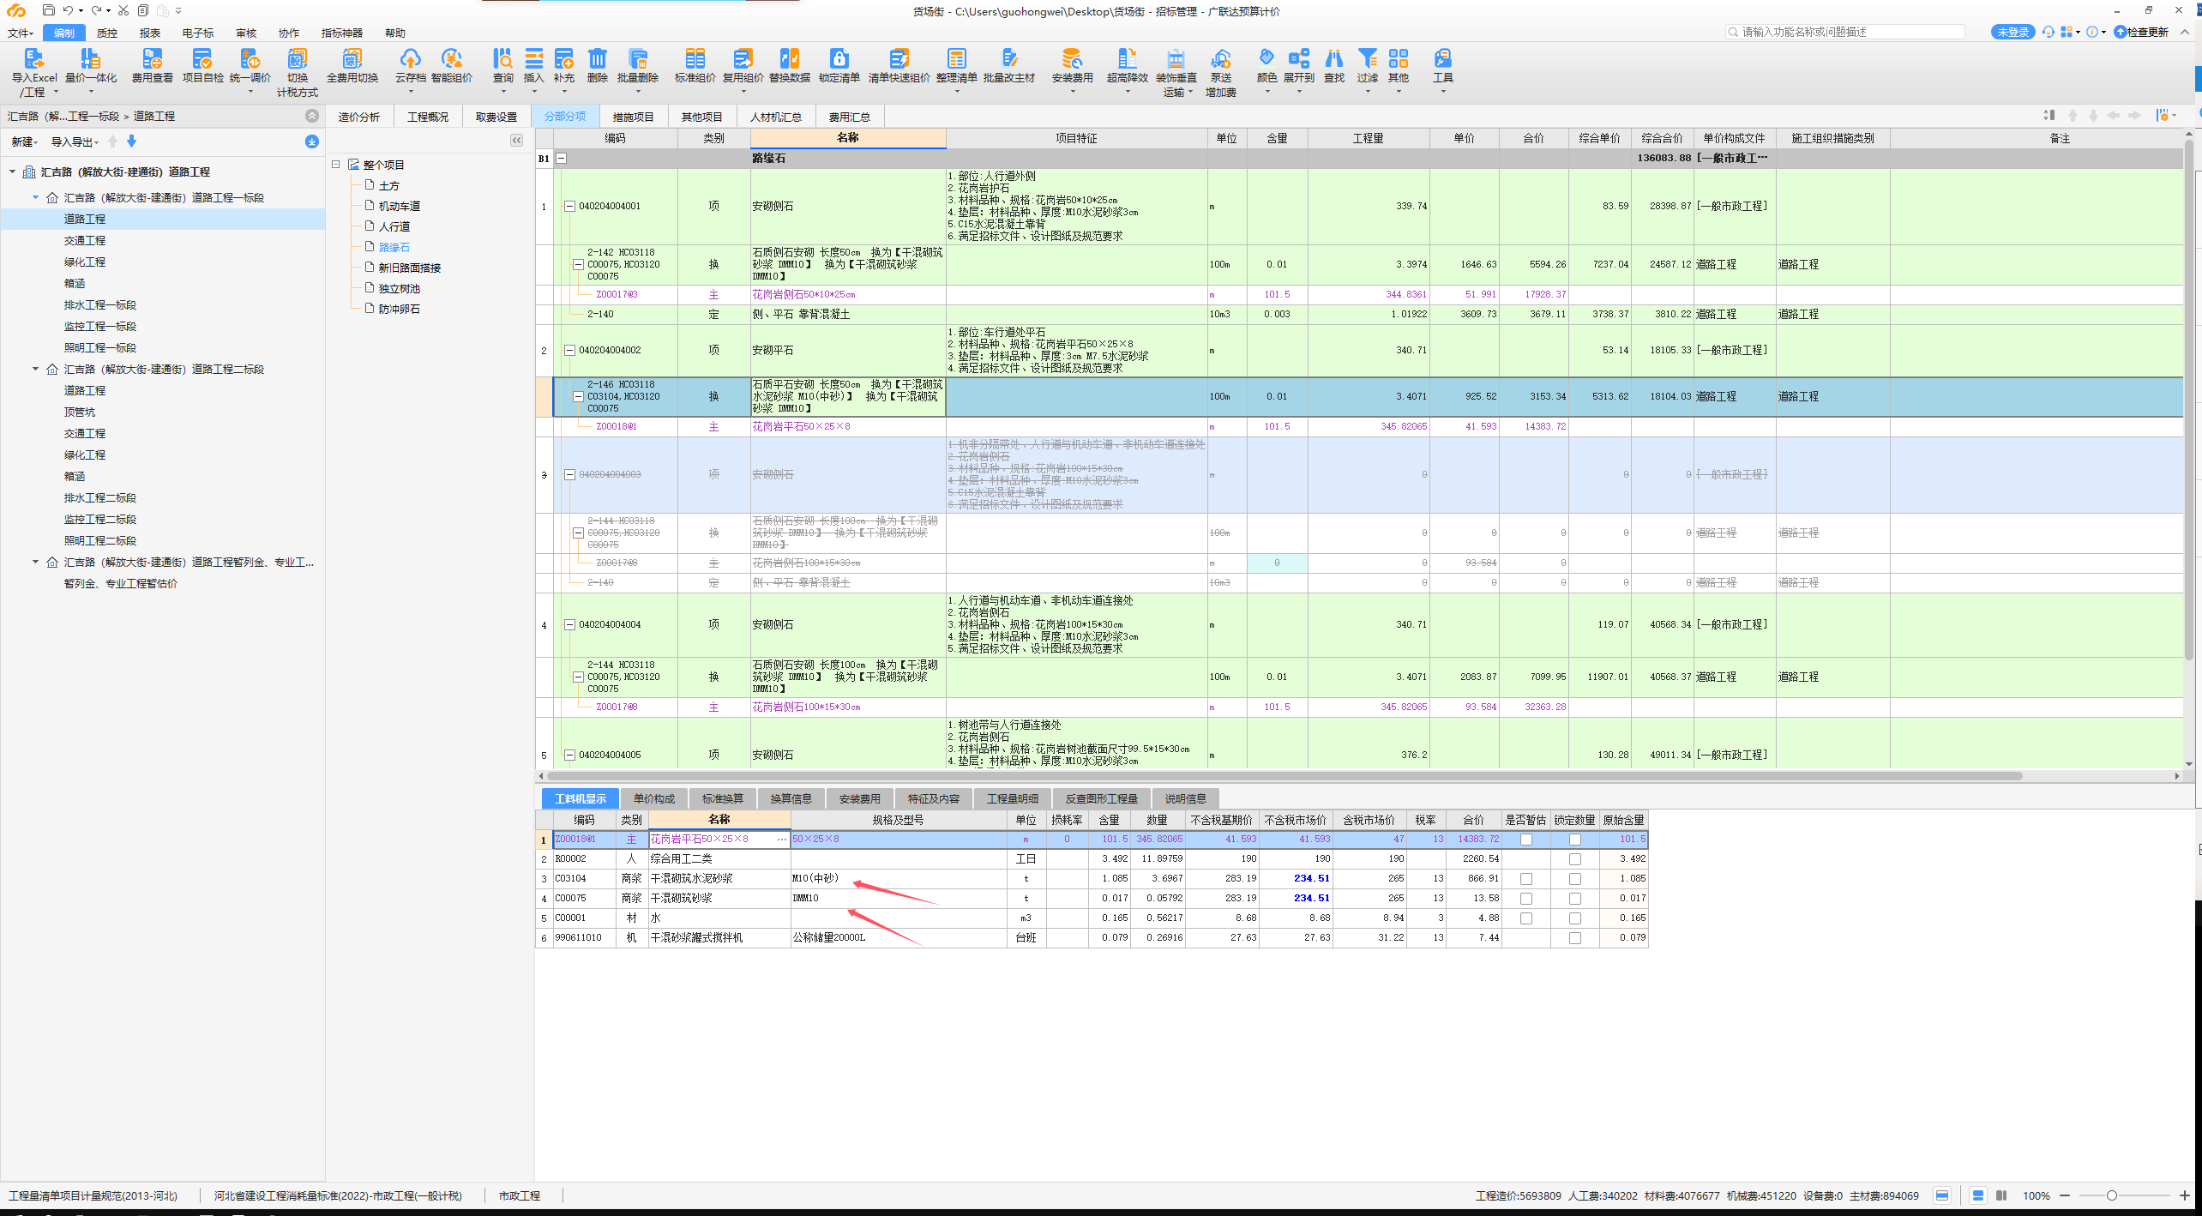Collapse item 040204004004 in the grid
This screenshot has width=2202, height=1216.
(569, 624)
